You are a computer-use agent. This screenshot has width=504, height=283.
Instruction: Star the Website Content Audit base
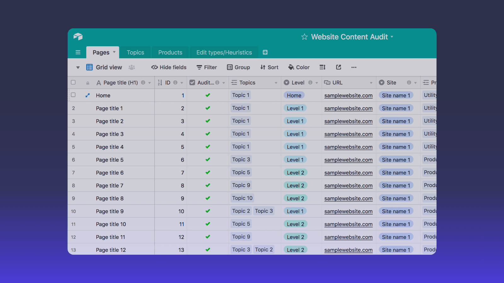click(x=304, y=37)
